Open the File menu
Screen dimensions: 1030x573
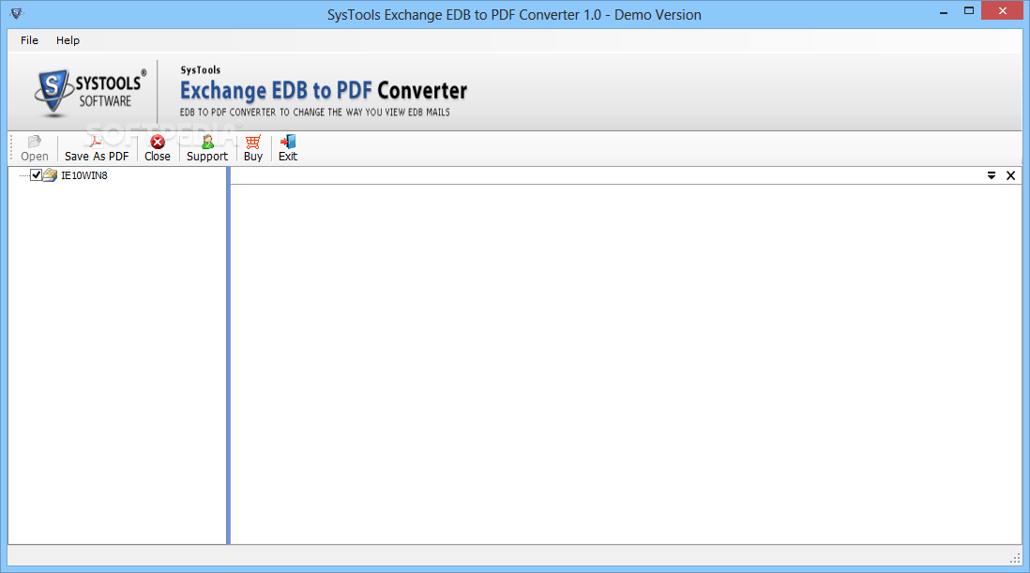(x=29, y=40)
